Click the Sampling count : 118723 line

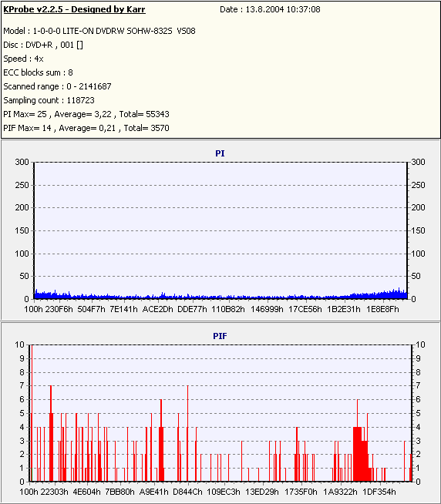(49, 100)
